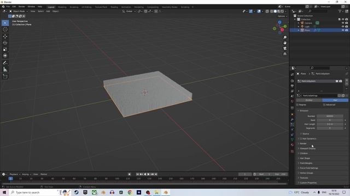Activate the 3D Cursor tool
This screenshot has width=350, height=196.
coord(5,29)
